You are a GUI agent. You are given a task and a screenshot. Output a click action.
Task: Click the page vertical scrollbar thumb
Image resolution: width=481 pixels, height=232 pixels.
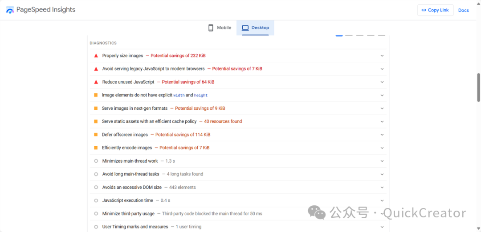point(478,88)
